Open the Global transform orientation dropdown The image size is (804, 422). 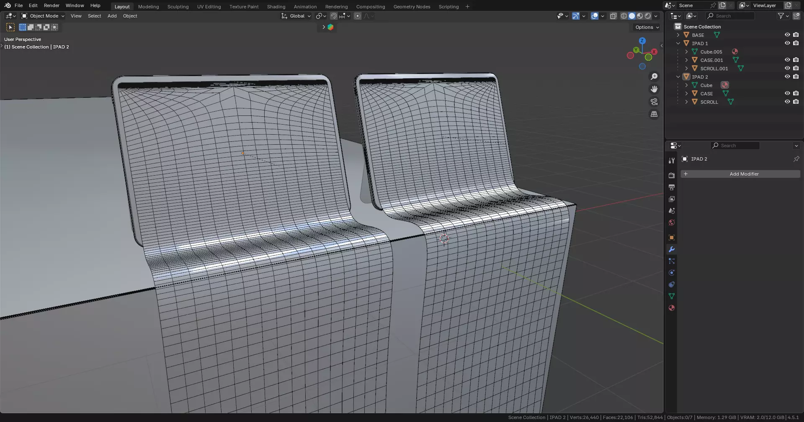(x=296, y=16)
